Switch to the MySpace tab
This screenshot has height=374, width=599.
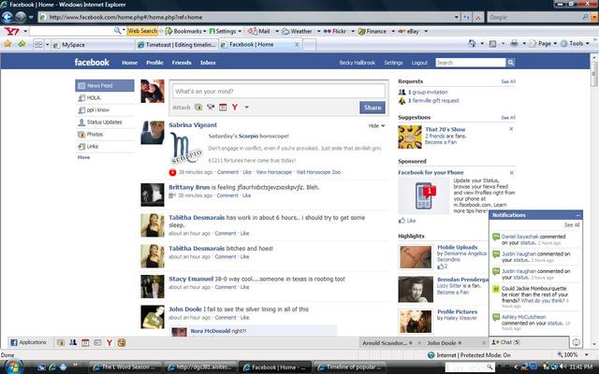pos(93,45)
